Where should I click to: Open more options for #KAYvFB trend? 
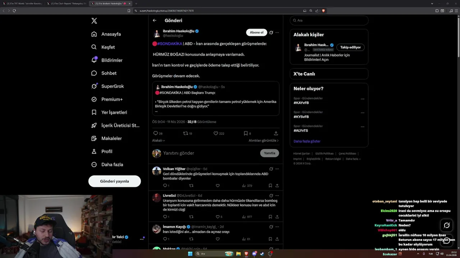coord(362,99)
